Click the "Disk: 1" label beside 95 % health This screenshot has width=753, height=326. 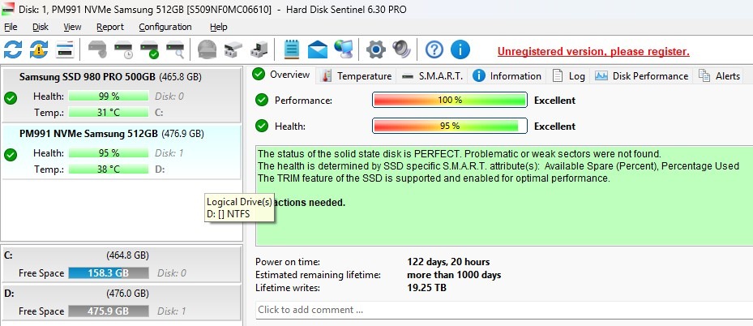(x=169, y=153)
